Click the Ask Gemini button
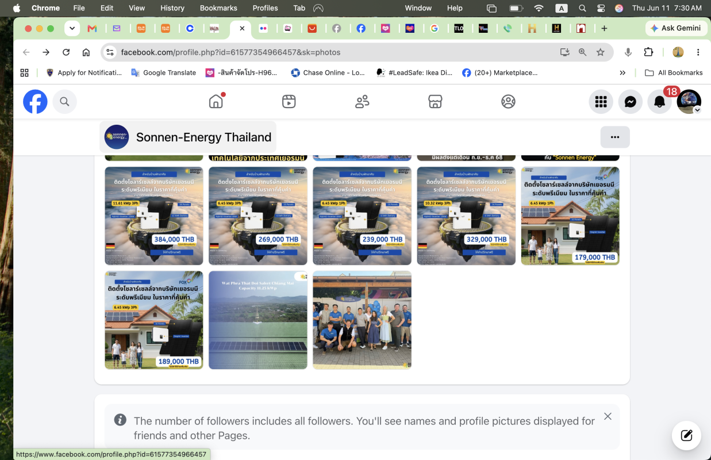This screenshot has height=460, width=711. [x=676, y=28]
